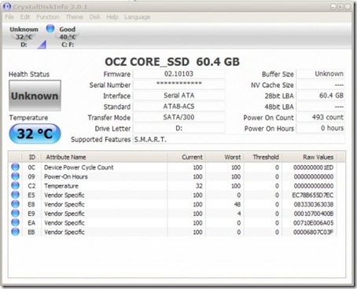
Task: Select the Unknown 32 °C D: disk
Action: [x=24, y=37]
